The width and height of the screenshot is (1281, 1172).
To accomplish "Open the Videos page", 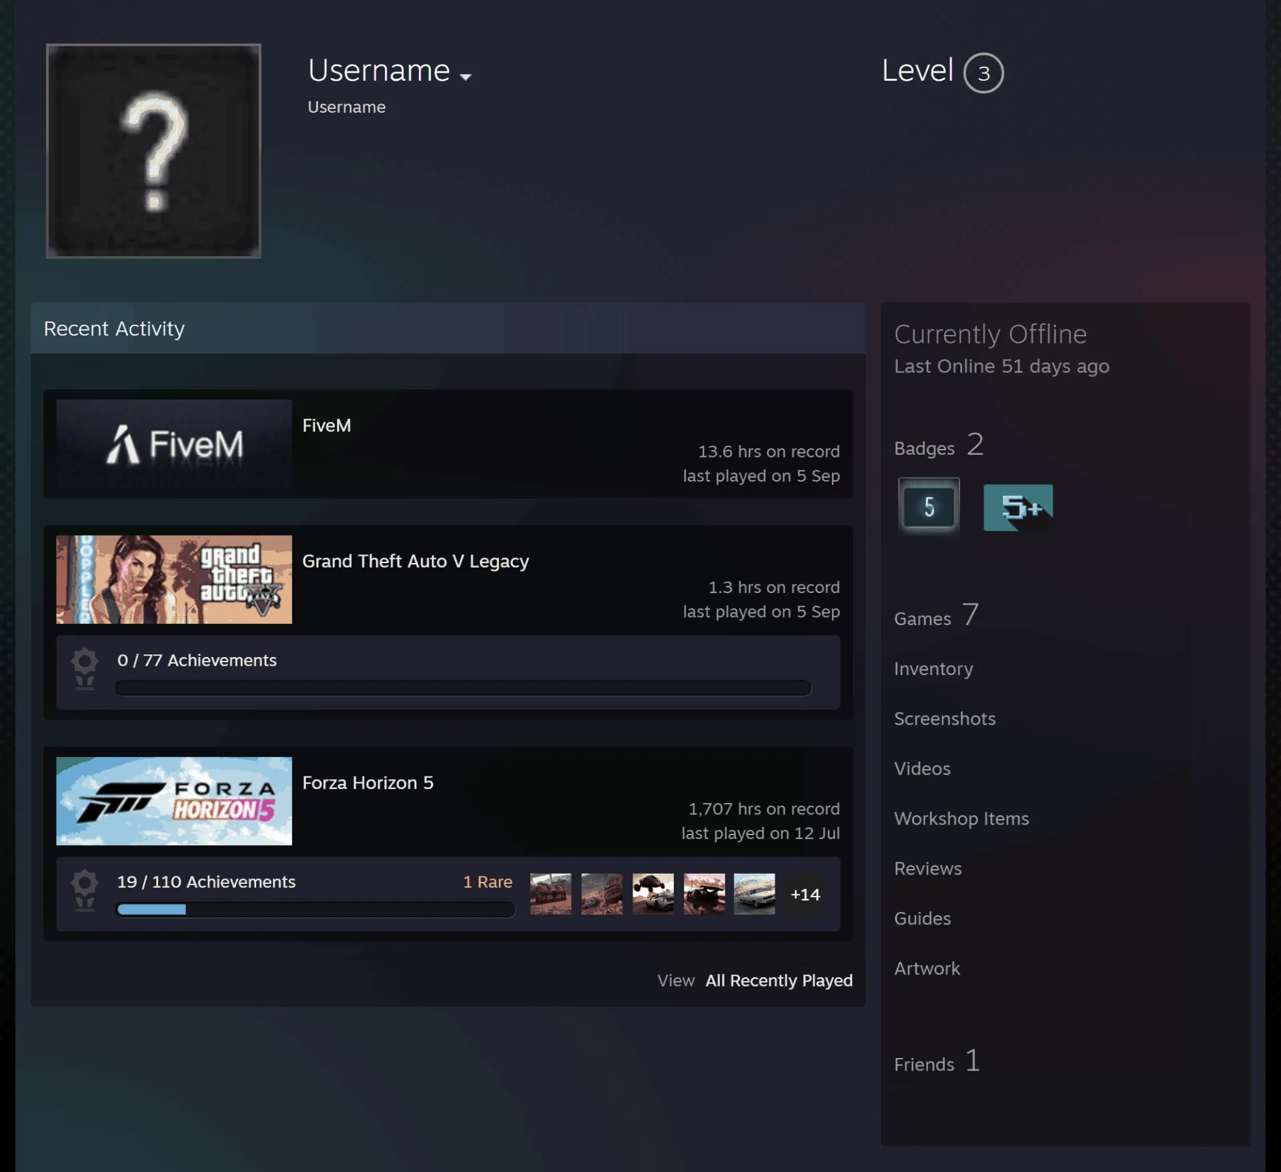I will (x=922, y=768).
